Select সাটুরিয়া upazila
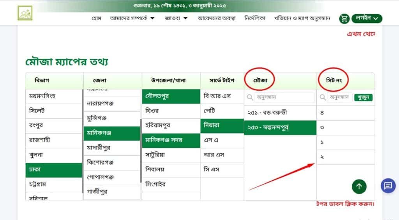Viewport: 399px width, 220px height. [171, 155]
